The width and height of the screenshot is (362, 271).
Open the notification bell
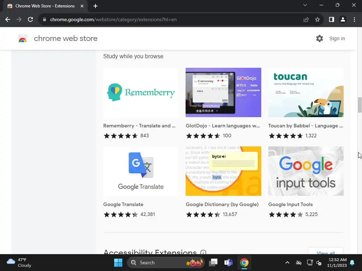click(x=352, y=263)
